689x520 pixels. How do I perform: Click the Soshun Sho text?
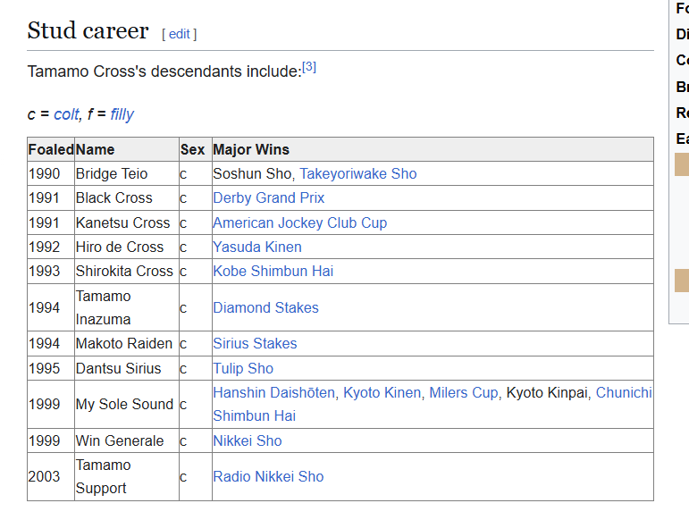click(x=252, y=173)
